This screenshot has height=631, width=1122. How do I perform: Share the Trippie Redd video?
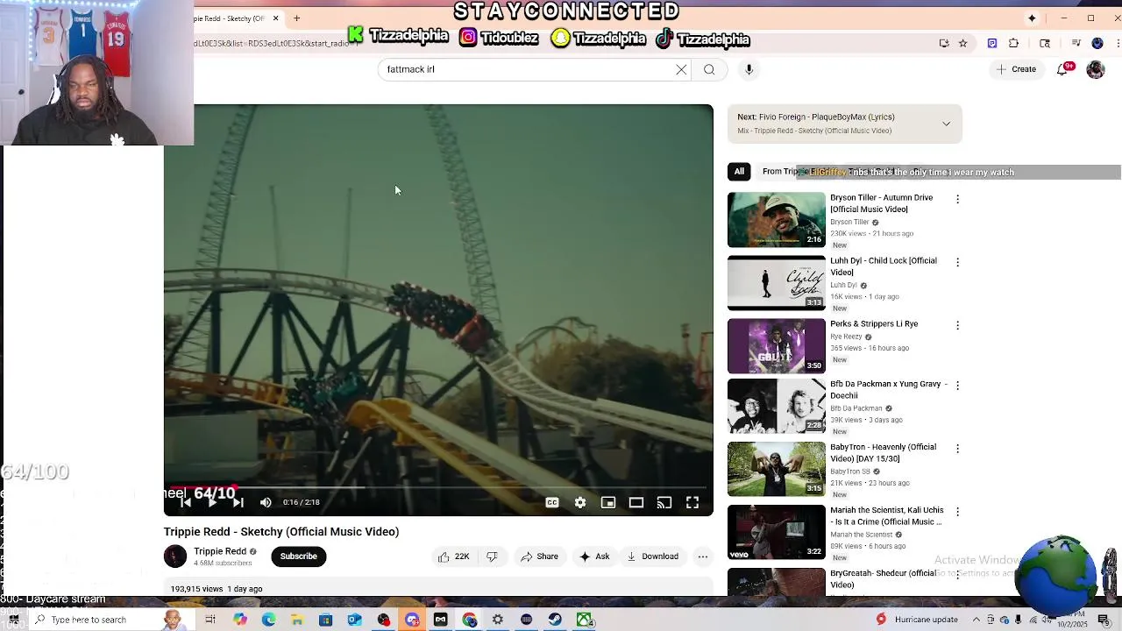click(x=539, y=557)
